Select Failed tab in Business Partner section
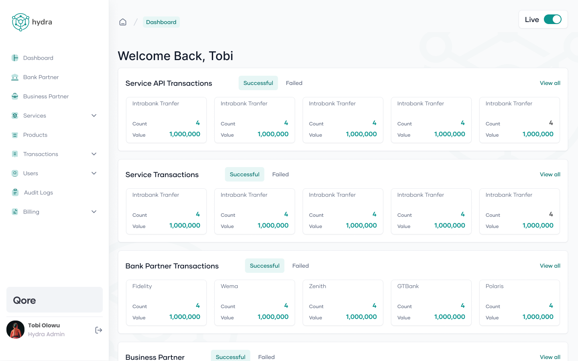 pyautogui.click(x=267, y=357)
